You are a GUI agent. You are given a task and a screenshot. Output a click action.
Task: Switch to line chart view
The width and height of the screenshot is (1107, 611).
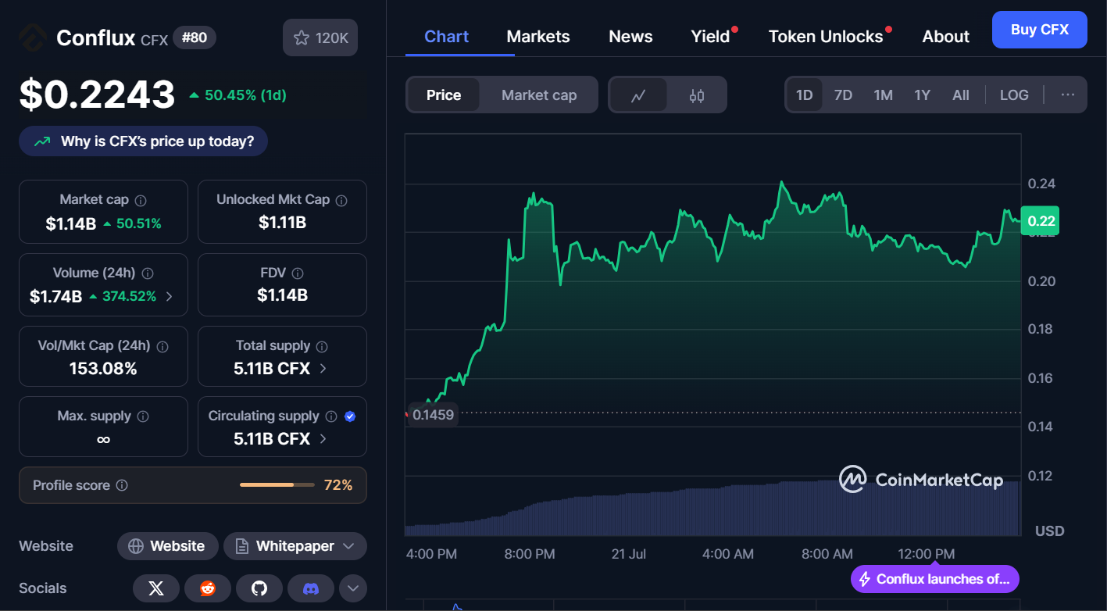click(638, 95)
